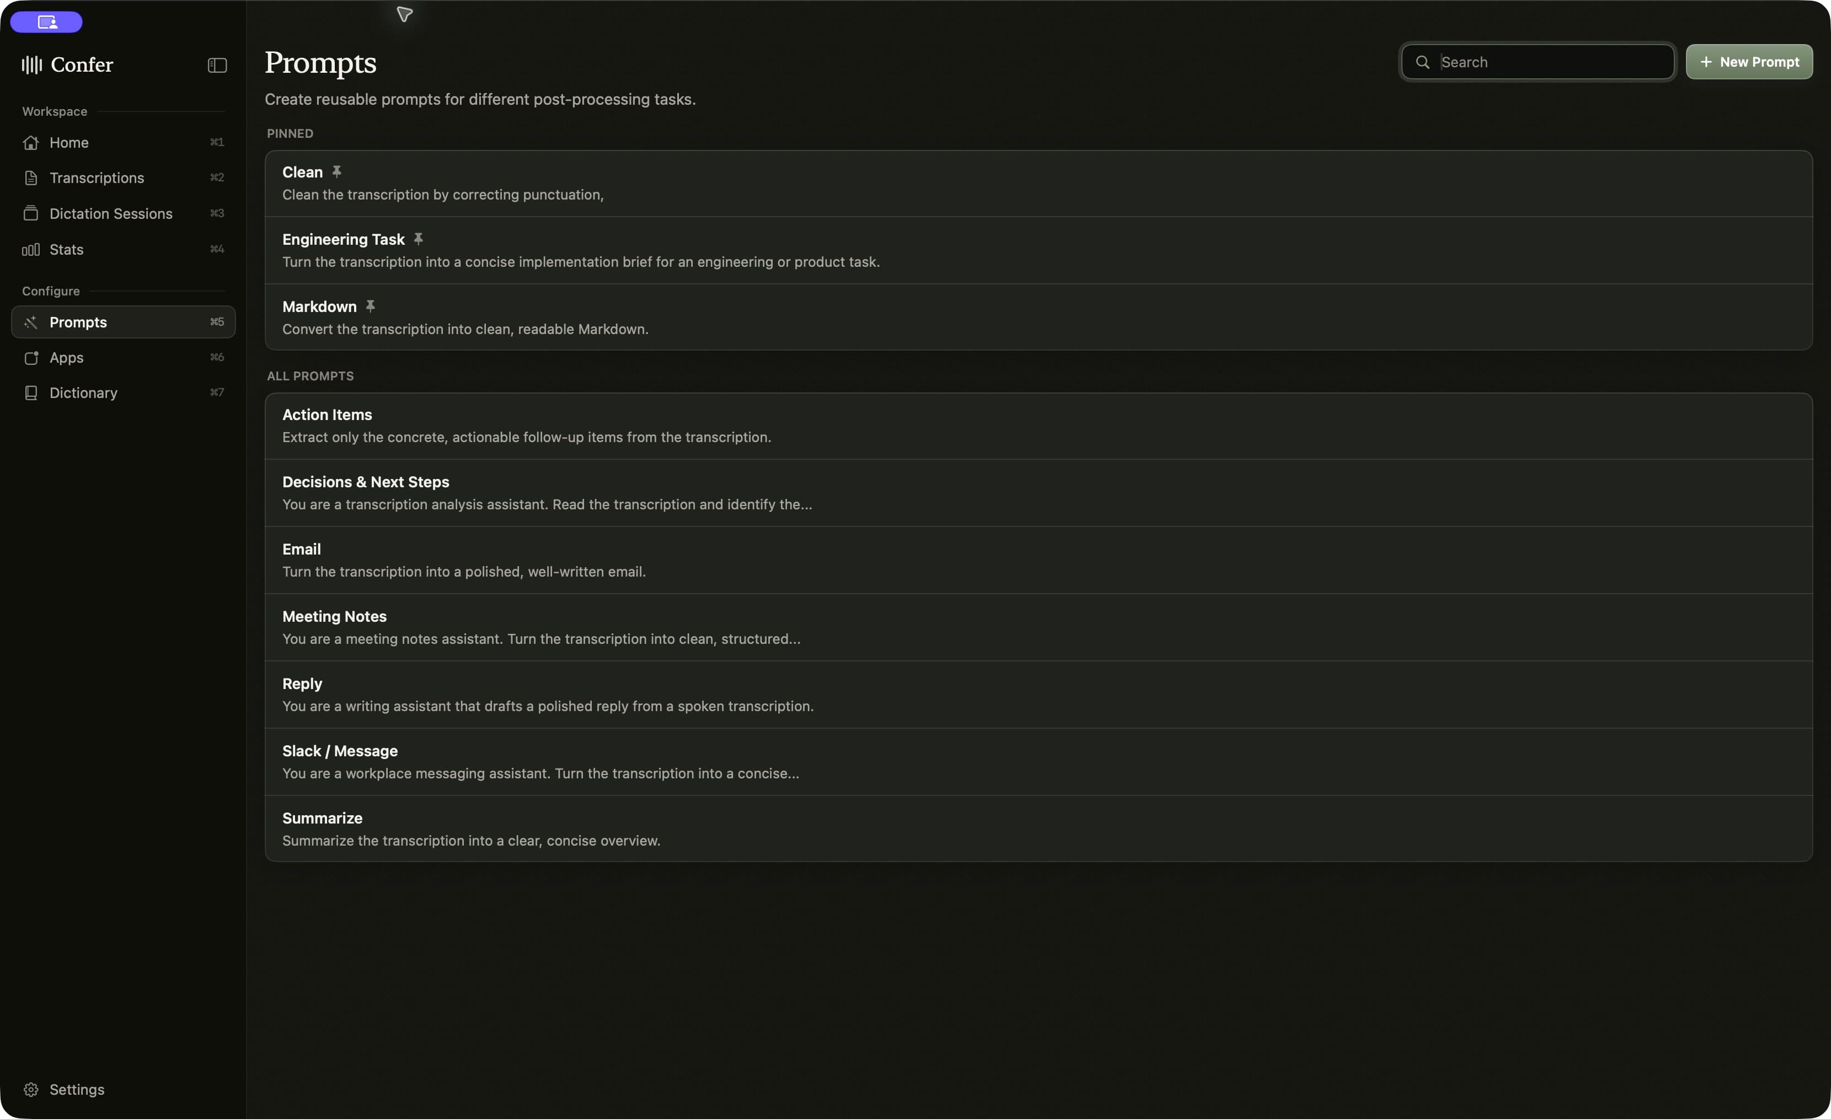Select Prompts in the sidebar
Viewport: 1831px width, 1119px height.
[x=124, y=322]
